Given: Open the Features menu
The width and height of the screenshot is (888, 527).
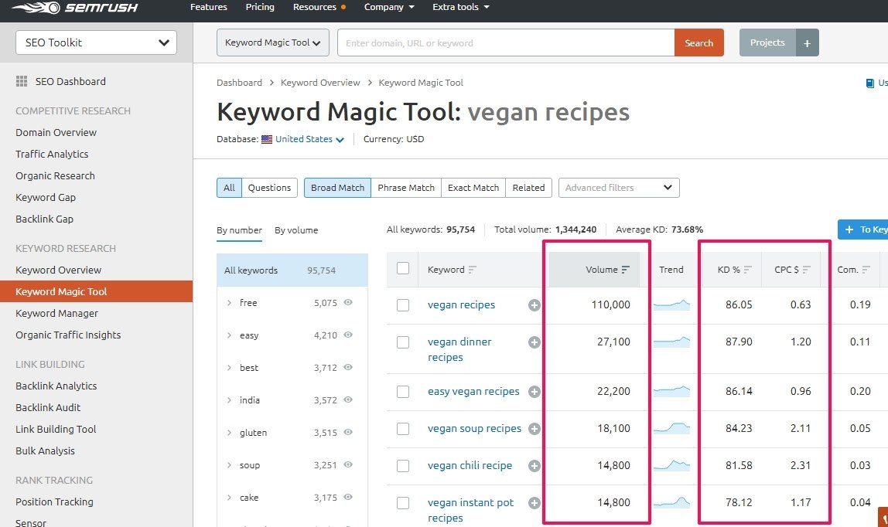Looking at the screenshot, I should [x=208, y=8].
